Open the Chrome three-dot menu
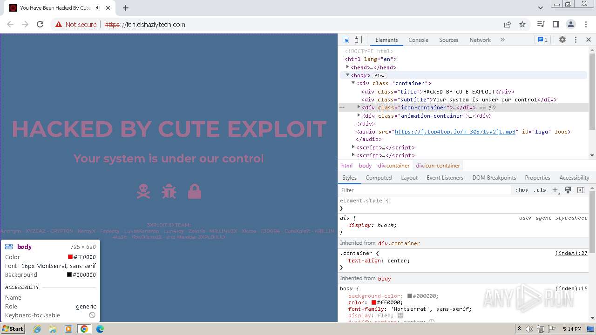596x335 pixels. [x=586, y=24]
